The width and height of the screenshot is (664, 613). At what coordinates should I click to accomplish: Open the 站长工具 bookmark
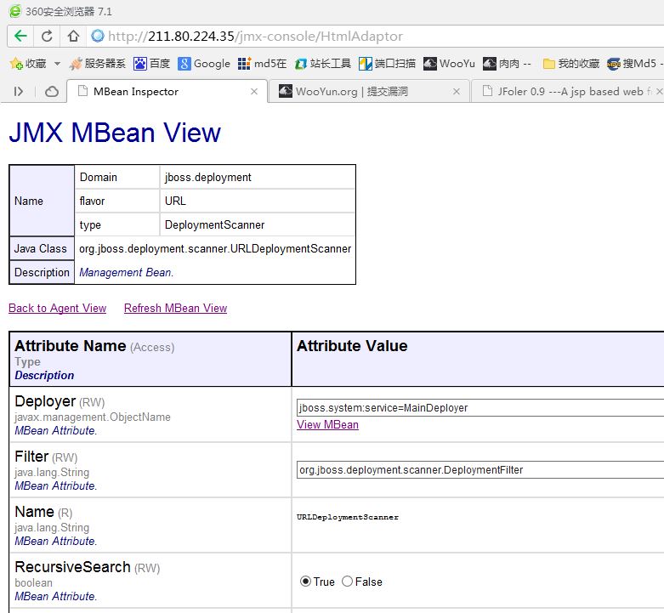(323, 64)
